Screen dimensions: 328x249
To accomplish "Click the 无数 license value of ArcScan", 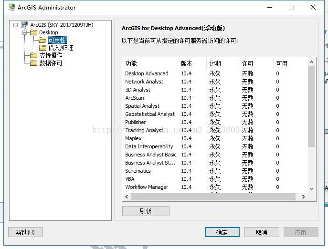I will (247, 98).
